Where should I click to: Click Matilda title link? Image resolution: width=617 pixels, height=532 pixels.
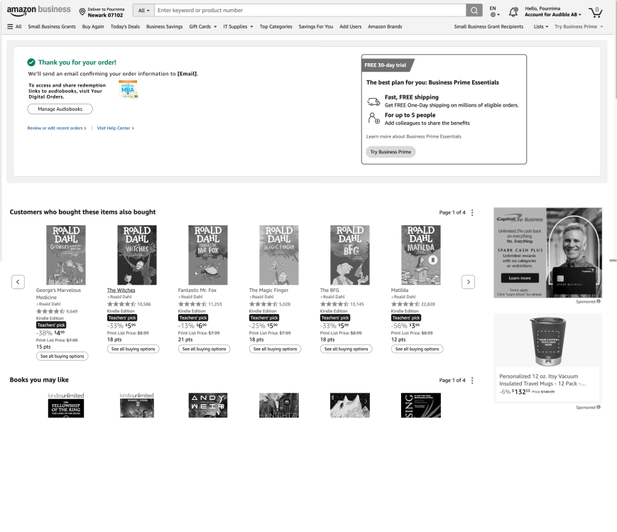point(400,291)
